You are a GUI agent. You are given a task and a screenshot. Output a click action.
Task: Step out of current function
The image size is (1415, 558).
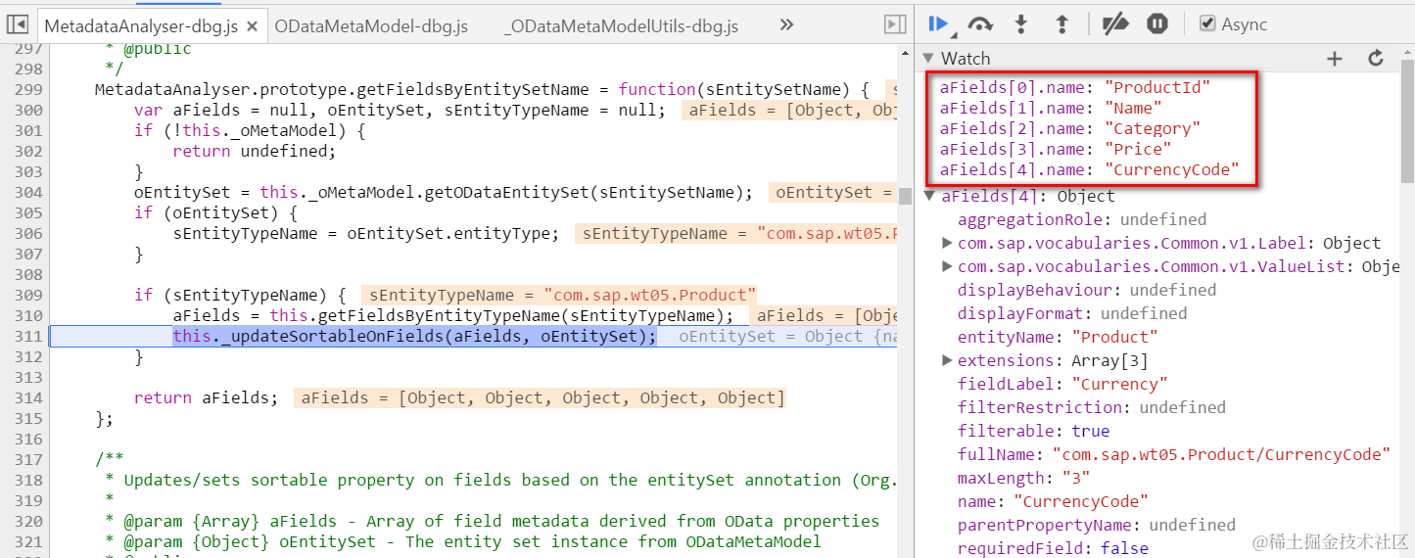[x=1061, y=23]
